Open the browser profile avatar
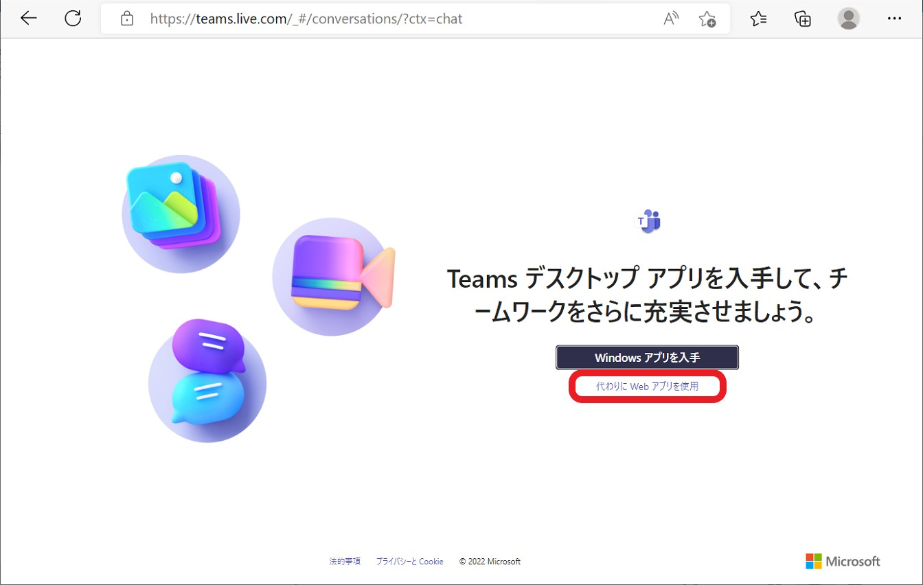This screenshot has width=923, height=585. [849, 19]
